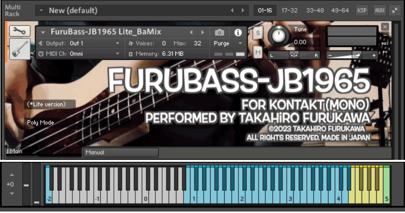The width and height of the screenshot is (405, 213).
Task: Click the pan slider center marker
Action: 294,55
